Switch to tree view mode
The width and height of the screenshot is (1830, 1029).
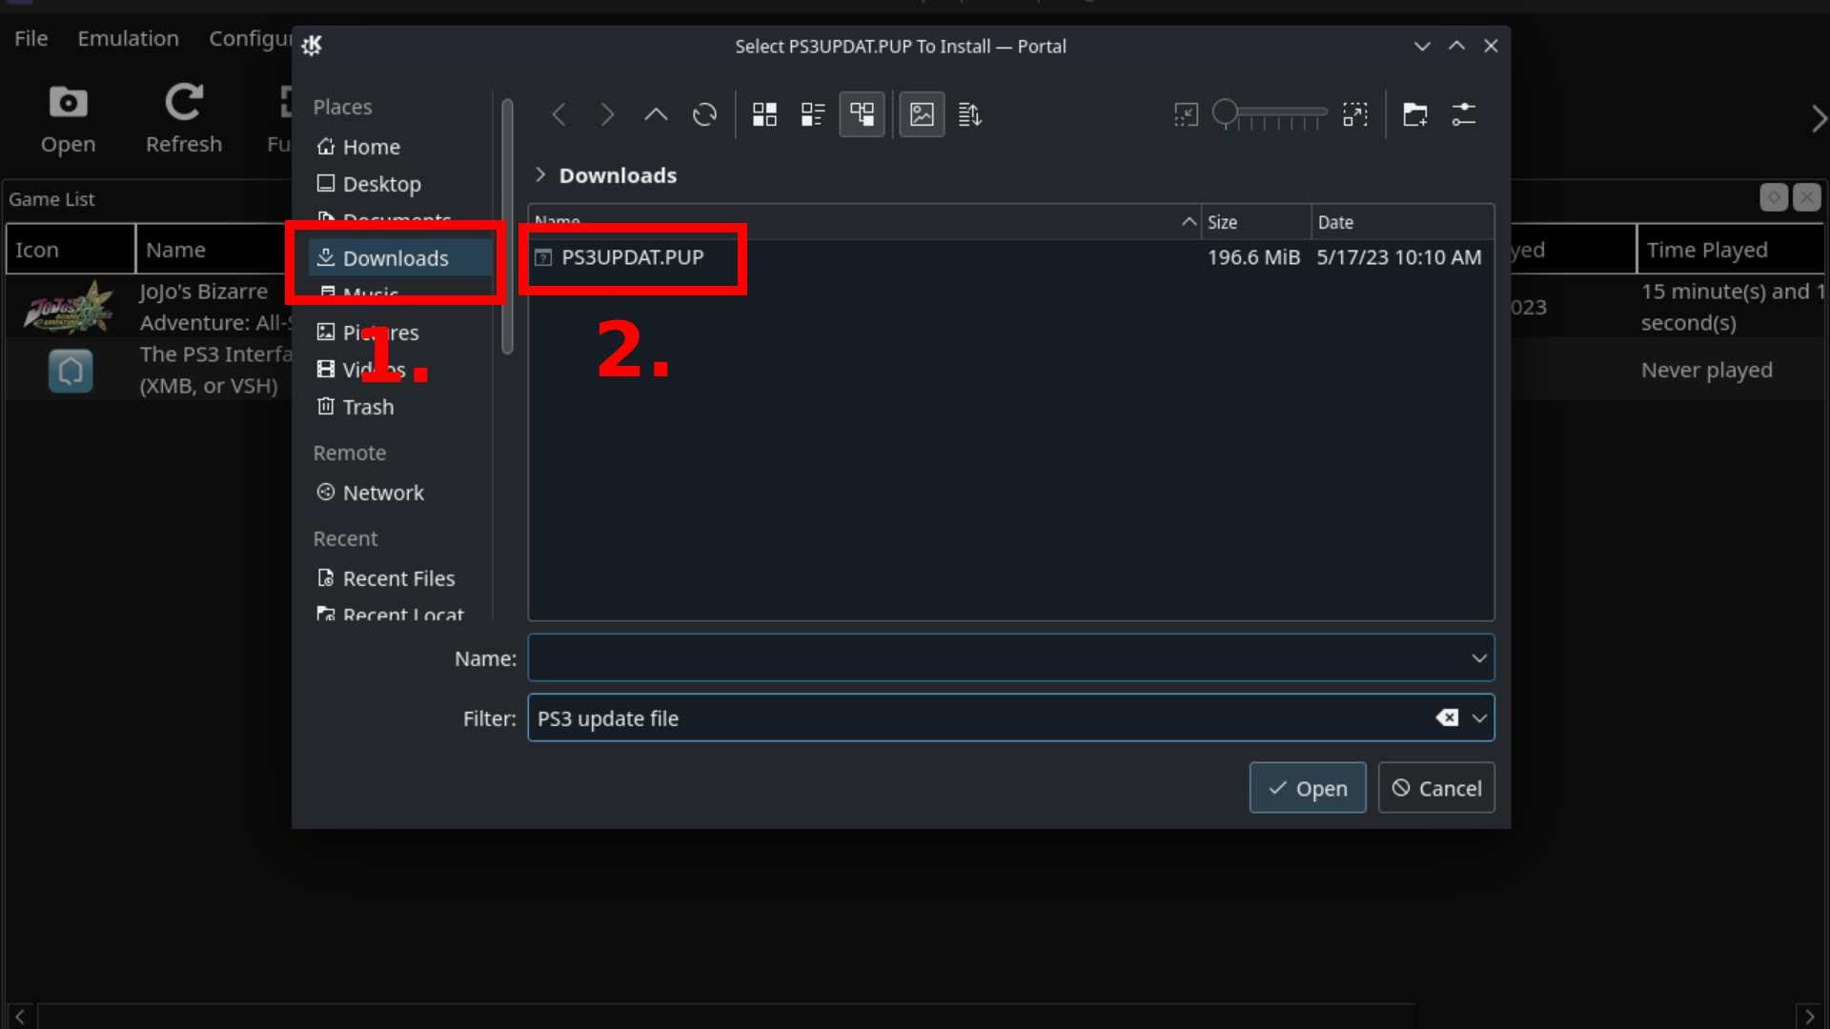(862, 113)
